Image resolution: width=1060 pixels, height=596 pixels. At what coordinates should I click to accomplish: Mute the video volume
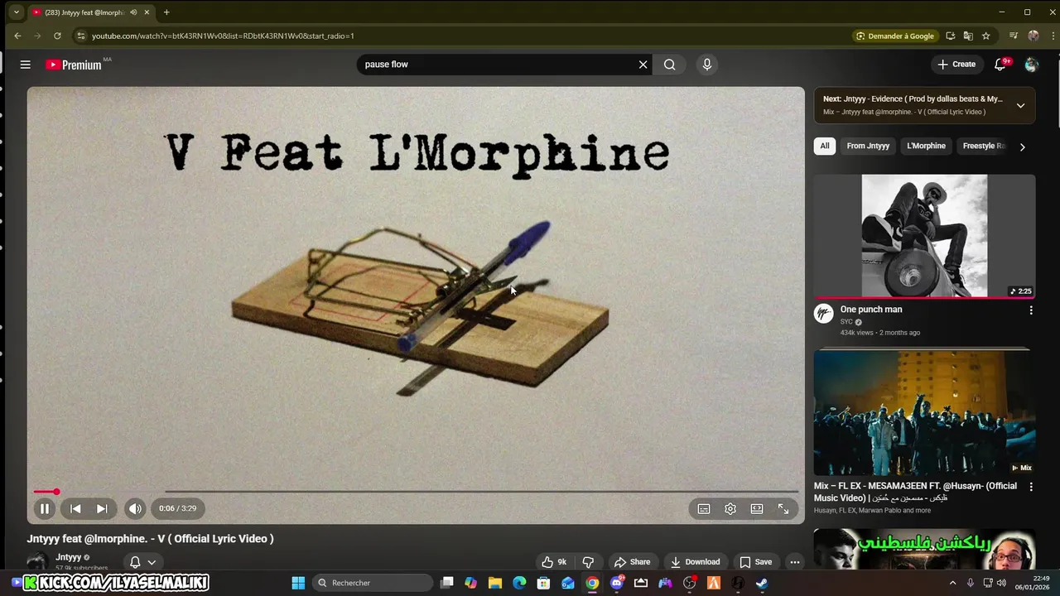pos(135,508)
